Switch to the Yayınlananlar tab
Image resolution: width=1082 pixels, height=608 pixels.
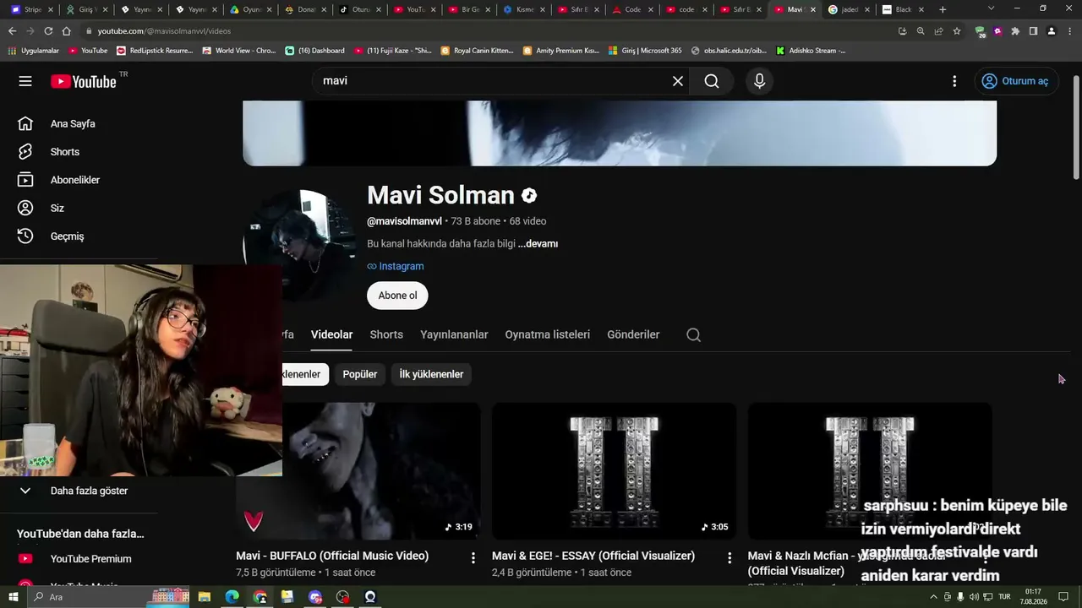(x=454, y=334)
